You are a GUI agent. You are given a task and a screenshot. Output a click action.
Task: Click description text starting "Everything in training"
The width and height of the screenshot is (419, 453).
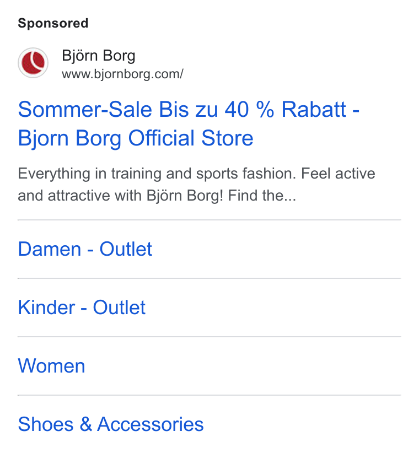[x=196, y=185]
